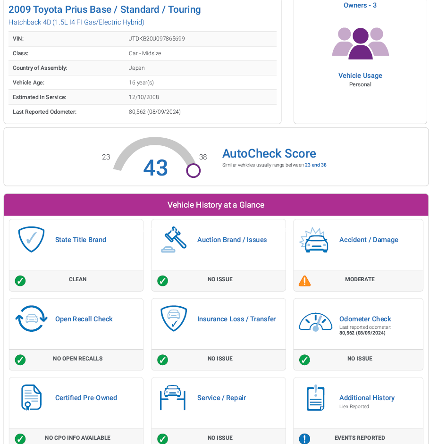Viewport: 430px width, 444px height.
Task: Click odometer reading under Odometer Check
Action: (363, 333)
